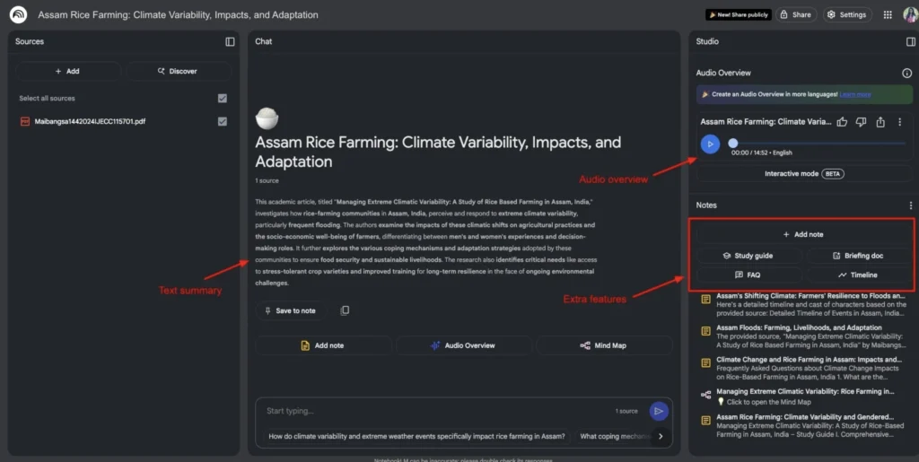The image size is (919, 462).
Task: Give the audio overview a thumbs down
Action: pyautogui.click(x=861, y=122)
